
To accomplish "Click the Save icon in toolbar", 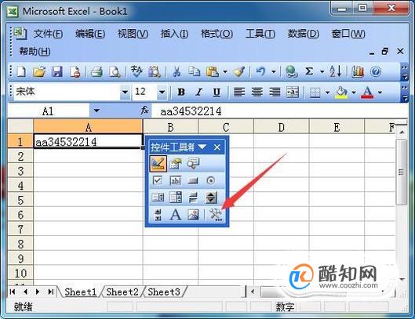I will (56, 71).
